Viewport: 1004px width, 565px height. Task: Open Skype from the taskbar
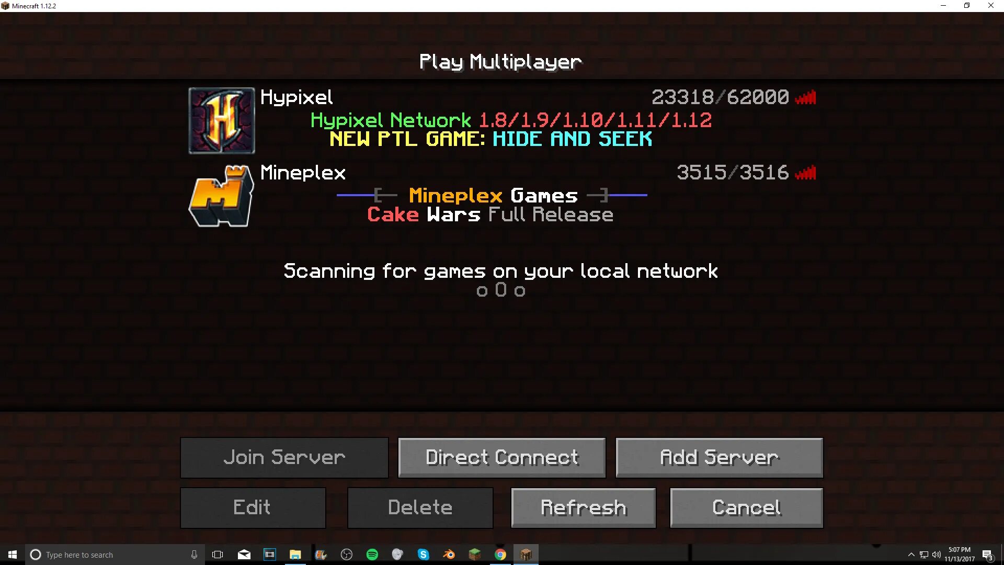pyautogui.click(x=424, y=554)
